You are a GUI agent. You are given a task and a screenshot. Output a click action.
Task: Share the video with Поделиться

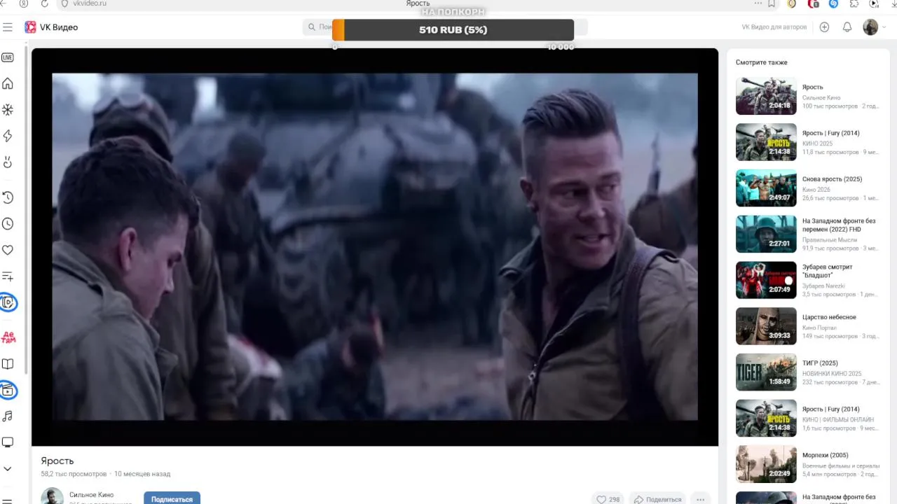pyautogui.click(x=657, y=499)
